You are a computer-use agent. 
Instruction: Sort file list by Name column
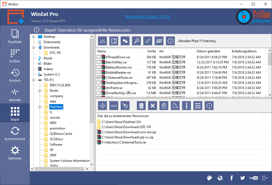pyautogui.click(x=118, y=51)
